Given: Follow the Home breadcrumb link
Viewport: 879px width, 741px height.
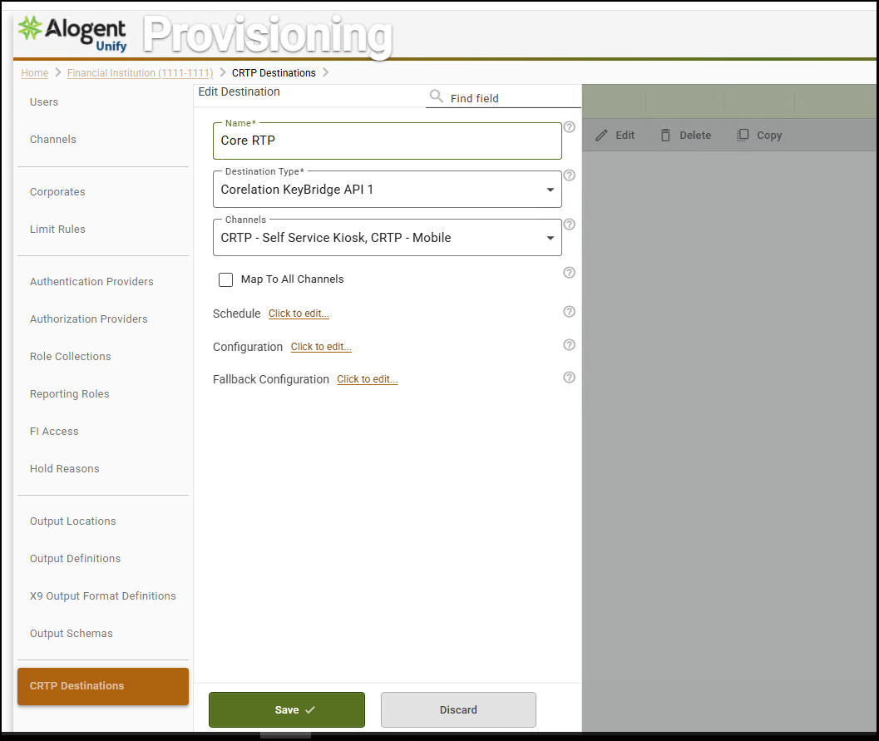Looking at the screenshot, I should click(34, 73).
